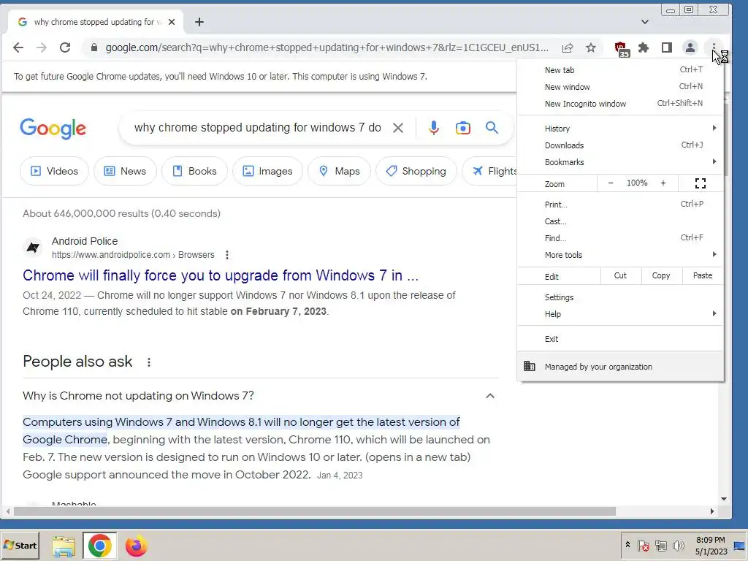Share this page via share icon
The image size is (748, 561).
pyautogui.click(x=567, y=47)
